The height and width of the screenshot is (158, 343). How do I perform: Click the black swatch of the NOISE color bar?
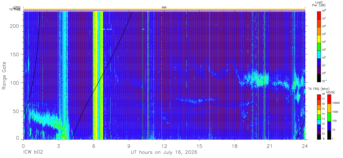329,135
